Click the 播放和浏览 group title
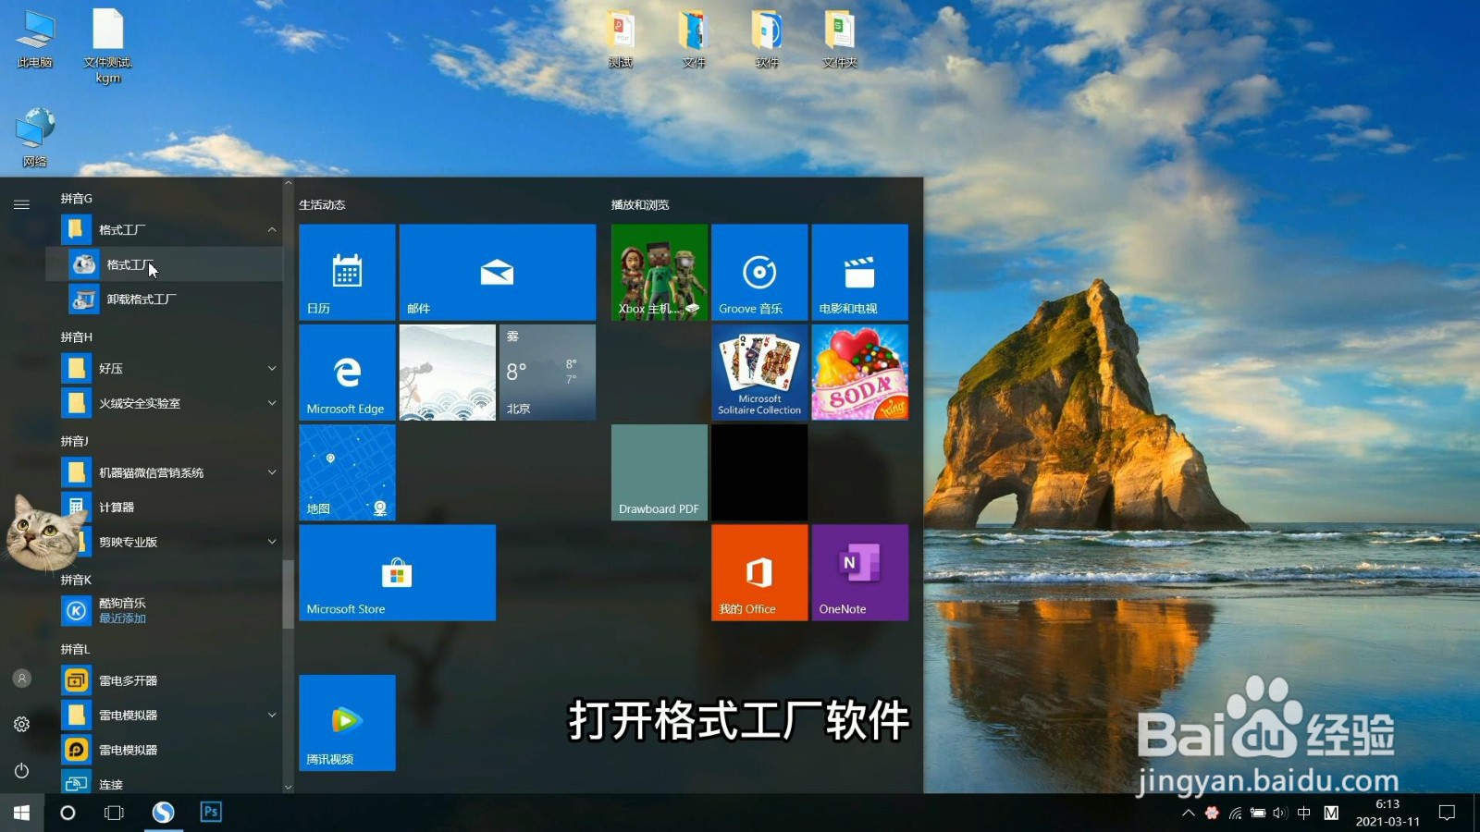1480x832 pixels. [640, 205]
